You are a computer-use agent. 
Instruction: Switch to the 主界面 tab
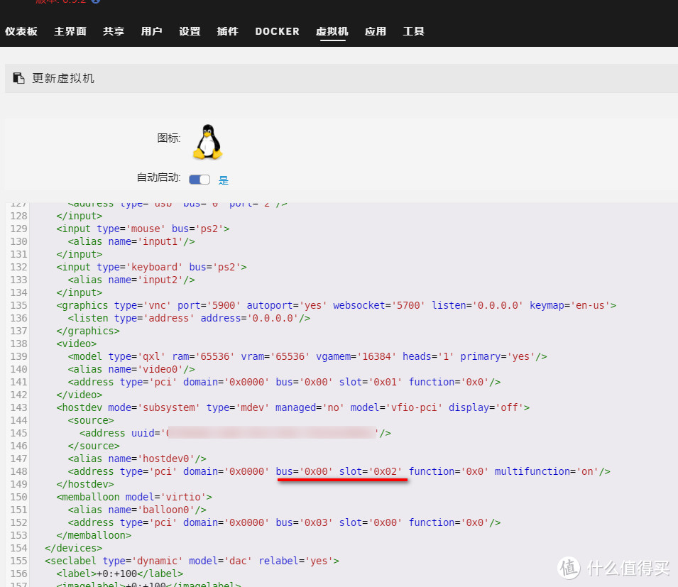[70, 31]
